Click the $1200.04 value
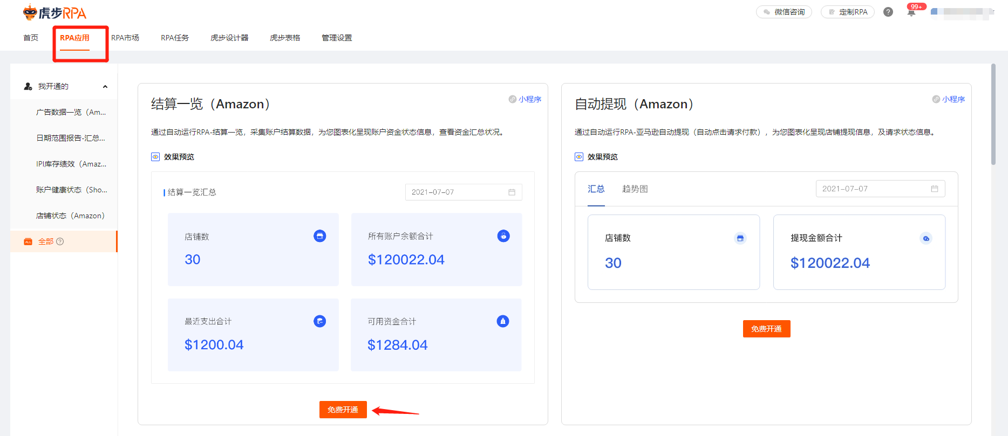1008x436 pixels. tap(214, 345)
